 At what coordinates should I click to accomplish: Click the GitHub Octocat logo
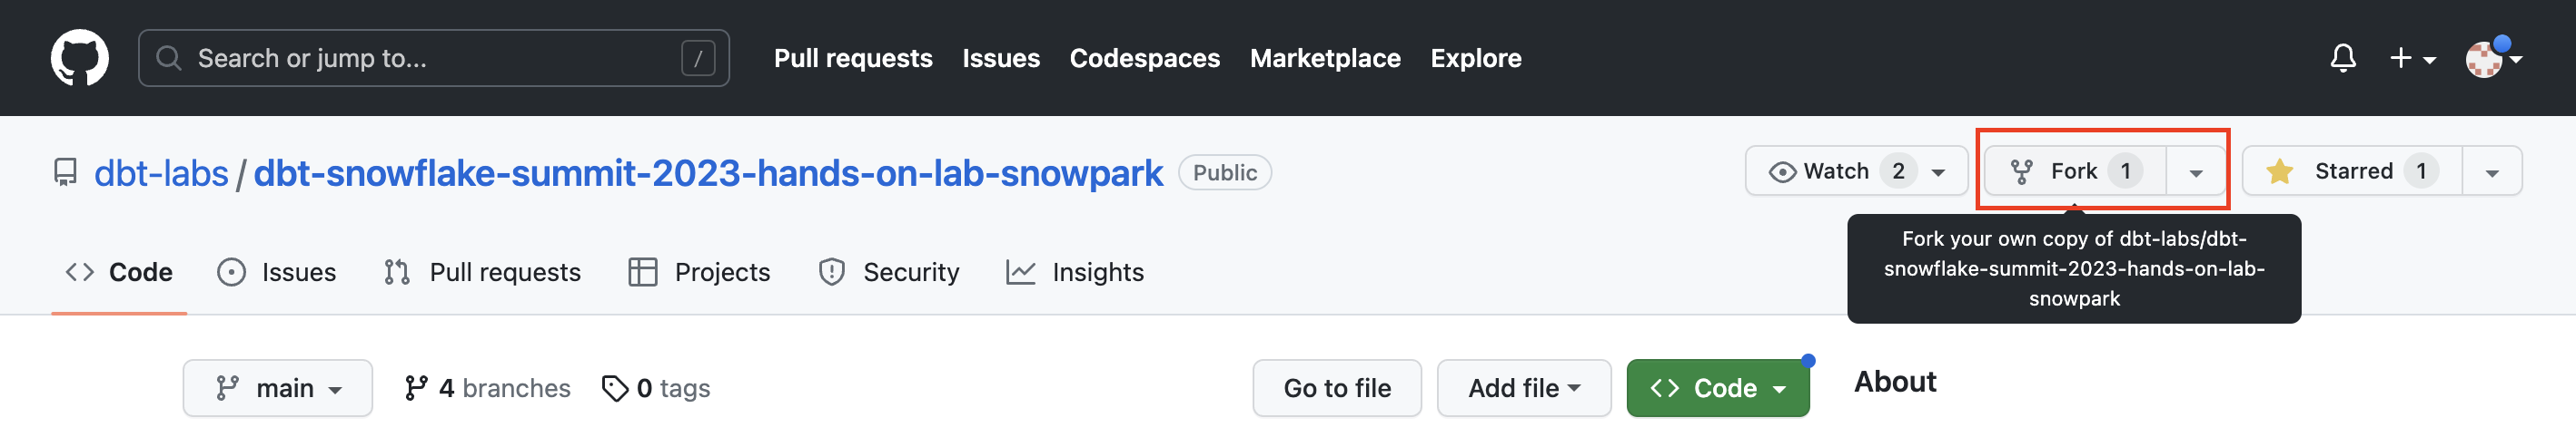pos(80,58)
